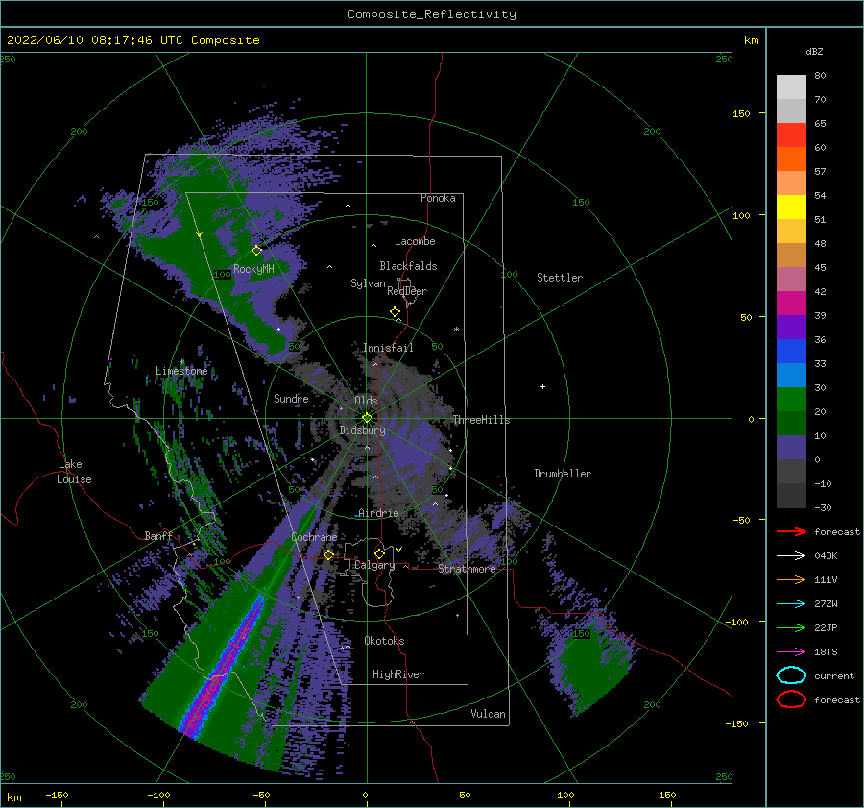Viewport: 864px width, 808px height.
Task: Click the asterisk marker east of Innisfail
Action: click(456, 330)
